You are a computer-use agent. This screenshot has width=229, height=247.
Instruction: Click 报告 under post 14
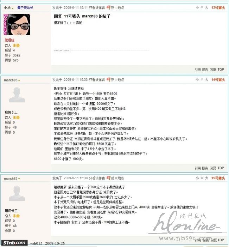click(205, 168)
